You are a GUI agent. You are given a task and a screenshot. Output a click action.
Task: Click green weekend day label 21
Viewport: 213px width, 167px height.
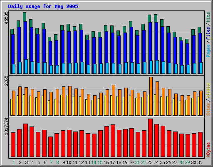[x=137, y=162]
